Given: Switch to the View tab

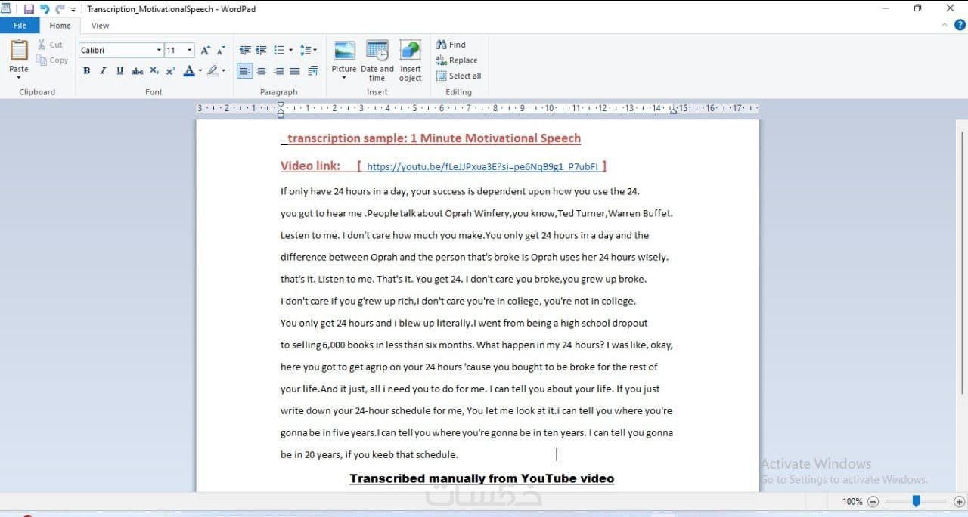Looking at the screenshot, I should click(x=100, y=26).
